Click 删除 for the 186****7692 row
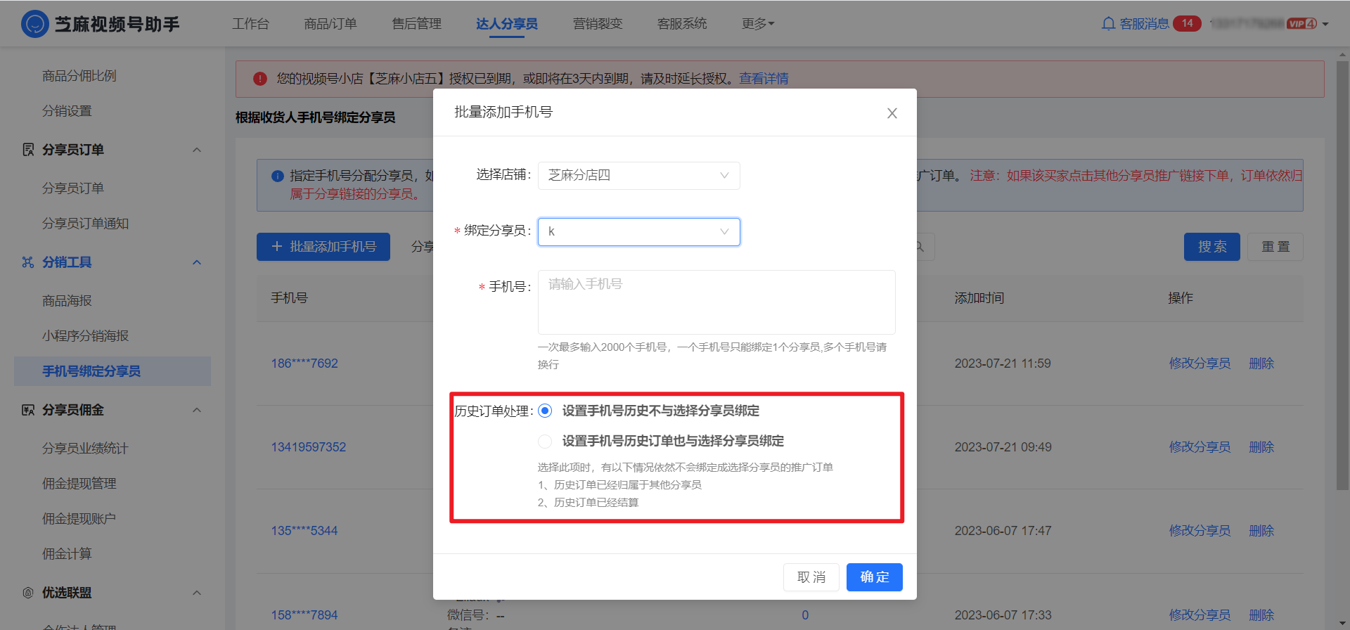This screenshot has height=630, width=1350. [x=1261, y=364]
